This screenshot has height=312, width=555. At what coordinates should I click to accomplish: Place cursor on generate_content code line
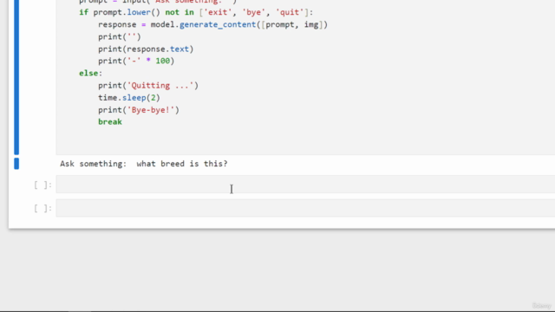pos(212,25)
